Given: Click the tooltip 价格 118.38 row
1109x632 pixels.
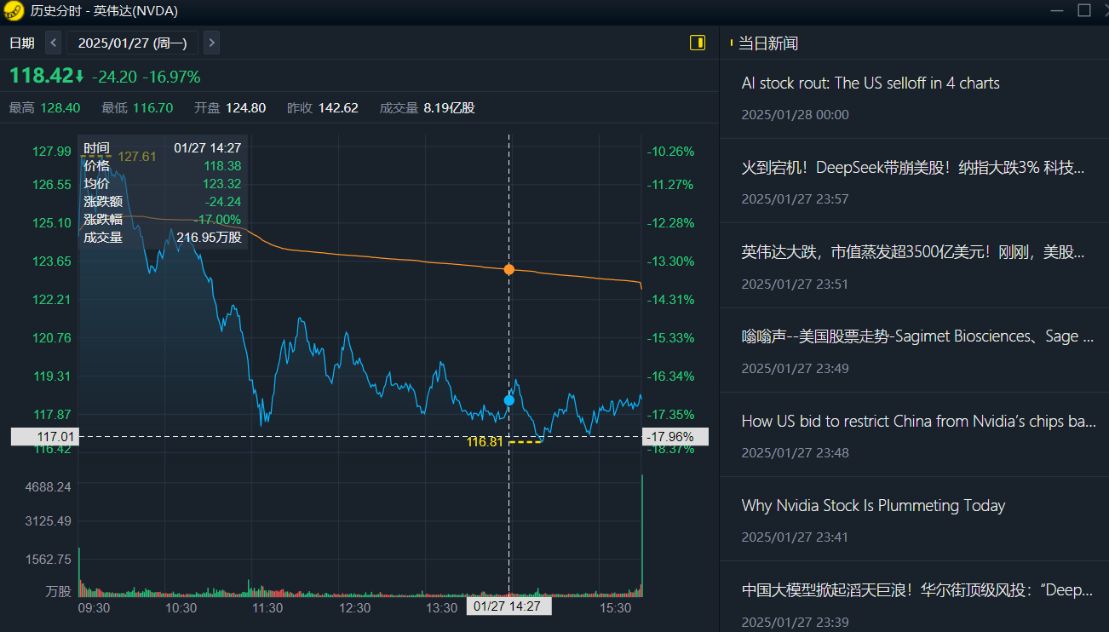Looking at the screenshot, I should (x=163, y=166).
